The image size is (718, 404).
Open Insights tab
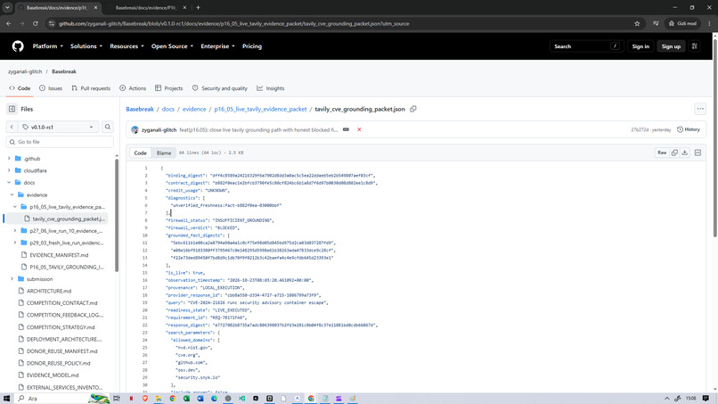point(271,88)
